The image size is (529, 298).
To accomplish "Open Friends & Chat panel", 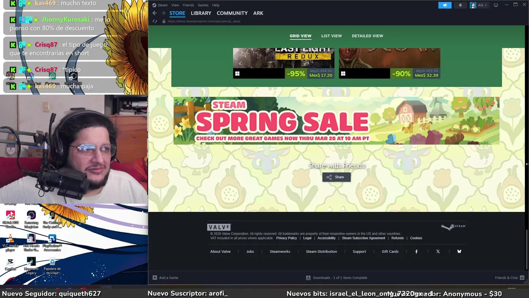I will (510, 278).
